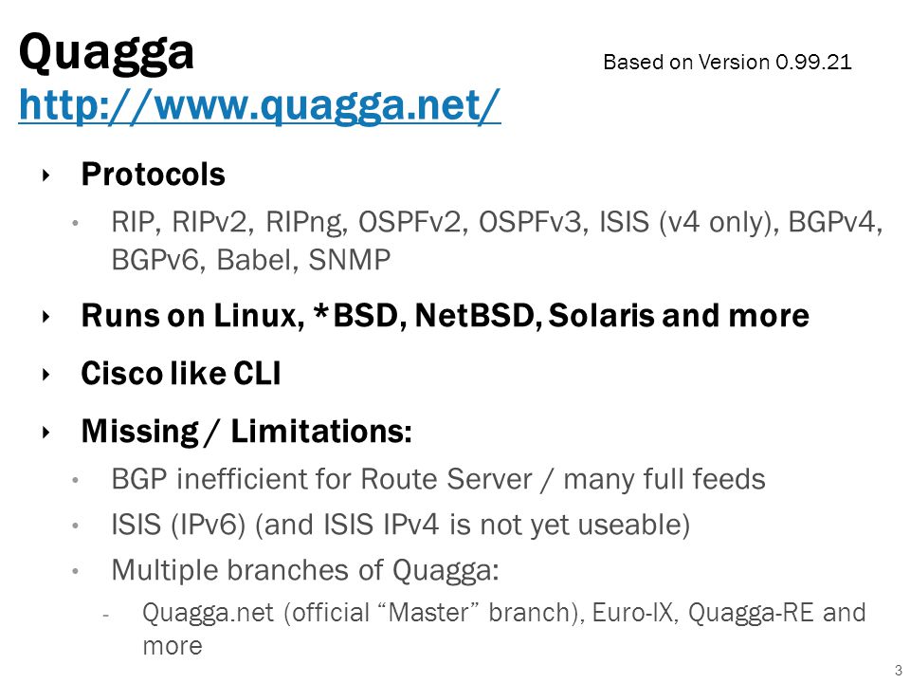The width and height of the screenshot is (910, 683).
Task: Click the ISIS (IPv6) limitation line
Action: 400,525
